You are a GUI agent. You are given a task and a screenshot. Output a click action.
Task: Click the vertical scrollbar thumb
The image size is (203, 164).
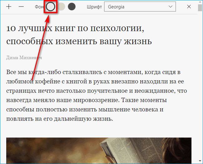pos(200,8)
